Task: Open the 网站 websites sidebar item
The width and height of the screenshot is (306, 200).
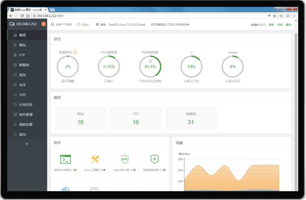Action: tap(27, 45)
